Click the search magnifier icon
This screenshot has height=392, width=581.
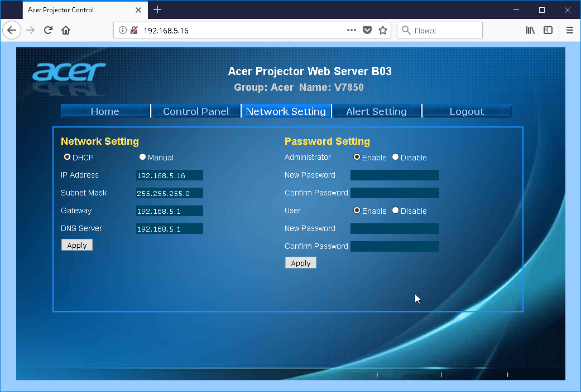click(406, 30)
